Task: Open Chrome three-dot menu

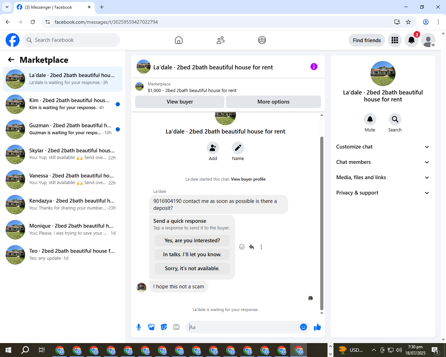Action: point(438,22)
